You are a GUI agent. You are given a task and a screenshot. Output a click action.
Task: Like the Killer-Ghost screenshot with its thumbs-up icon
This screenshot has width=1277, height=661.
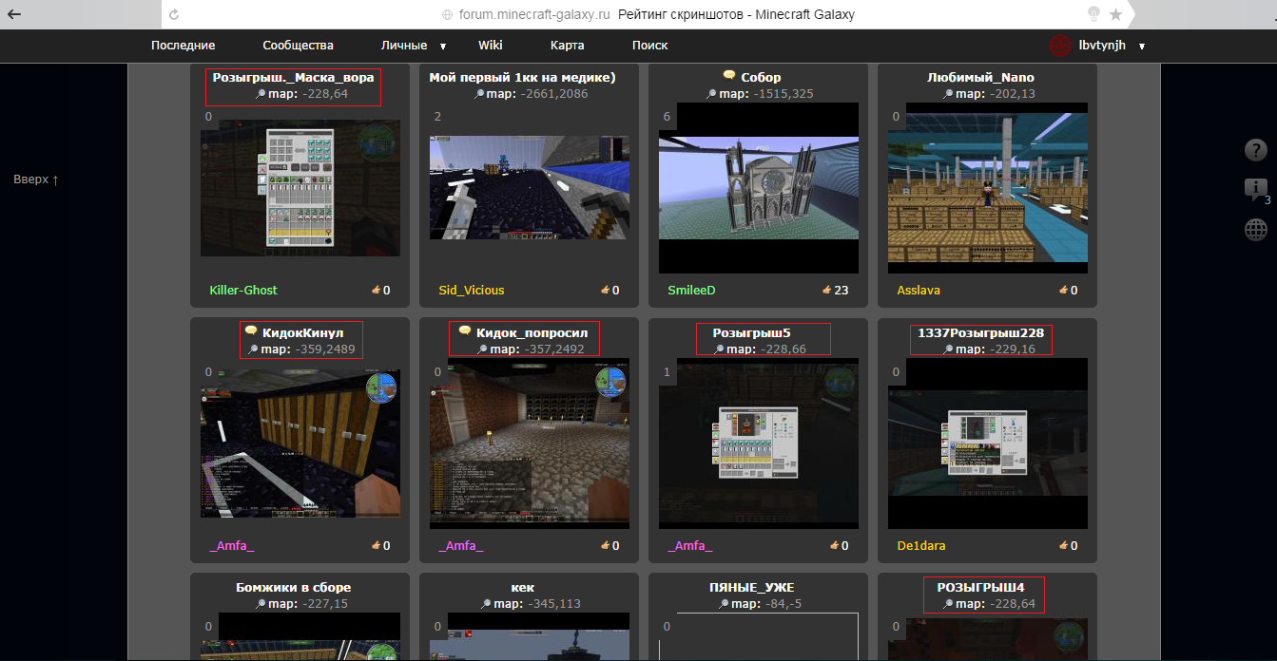376,290
